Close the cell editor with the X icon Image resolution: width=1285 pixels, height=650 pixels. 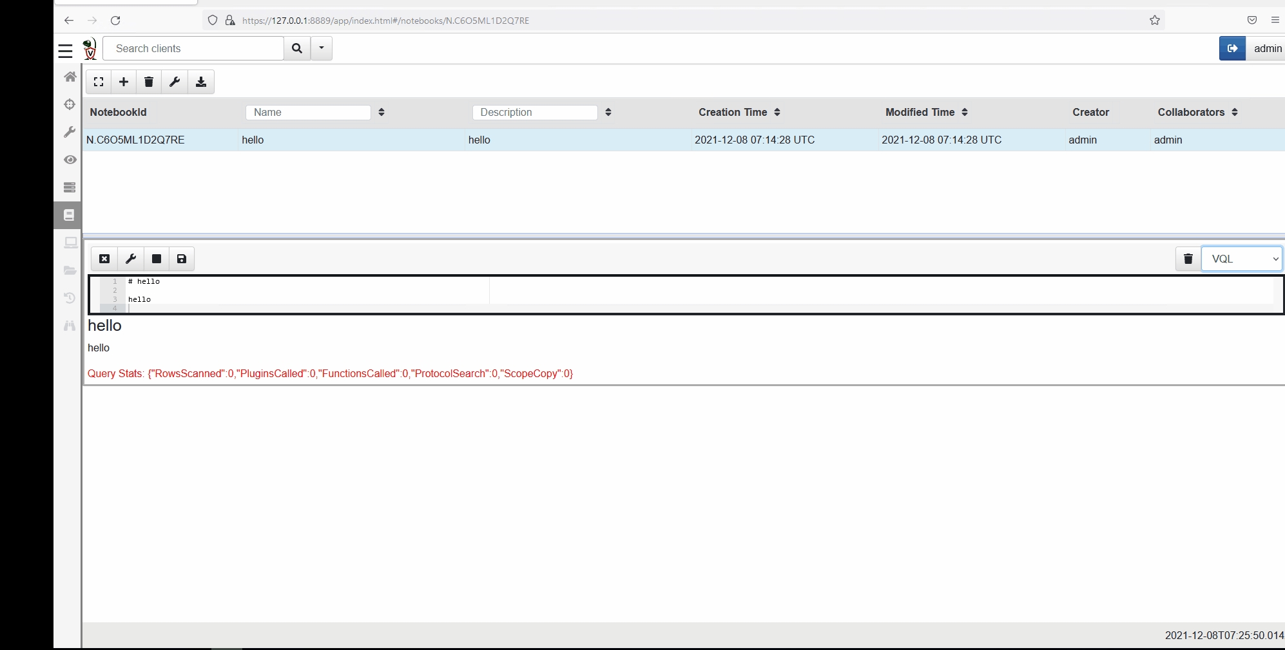[104, 259]
